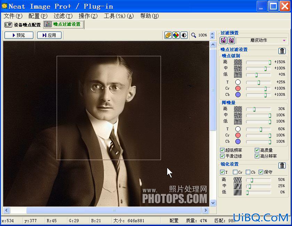
Task: Toggle the 超低频率 checkbox
Action: coord(222,150)
